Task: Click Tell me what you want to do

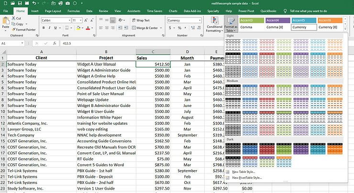Action: pyautogui.click(x=309, y=11)
